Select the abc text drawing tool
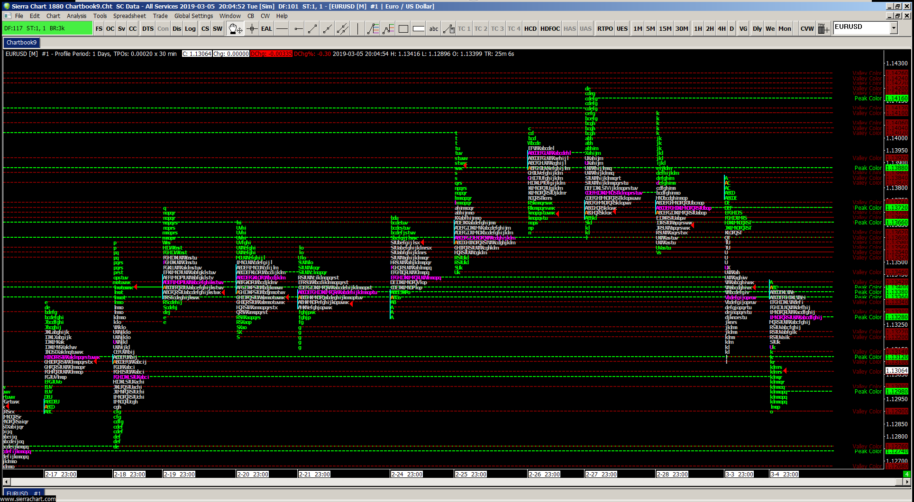 (x=434, y=29)
